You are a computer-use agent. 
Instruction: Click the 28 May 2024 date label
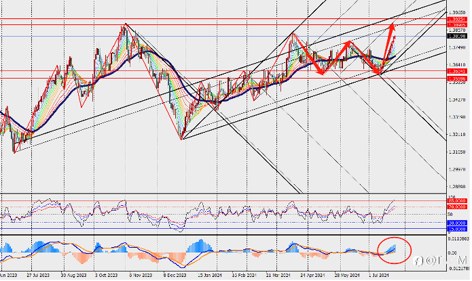347,275
